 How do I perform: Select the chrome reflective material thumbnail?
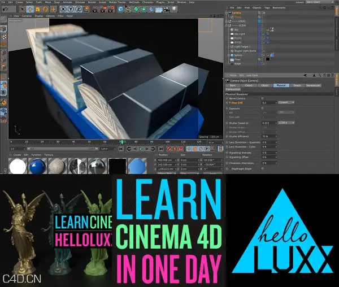[x=97, y=166]
